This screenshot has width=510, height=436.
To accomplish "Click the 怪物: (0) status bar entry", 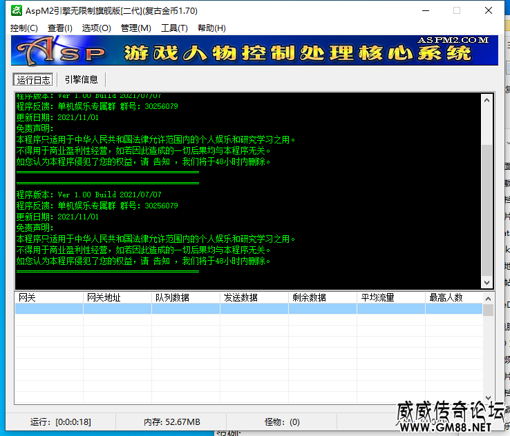I will click(x=282, y=422).
